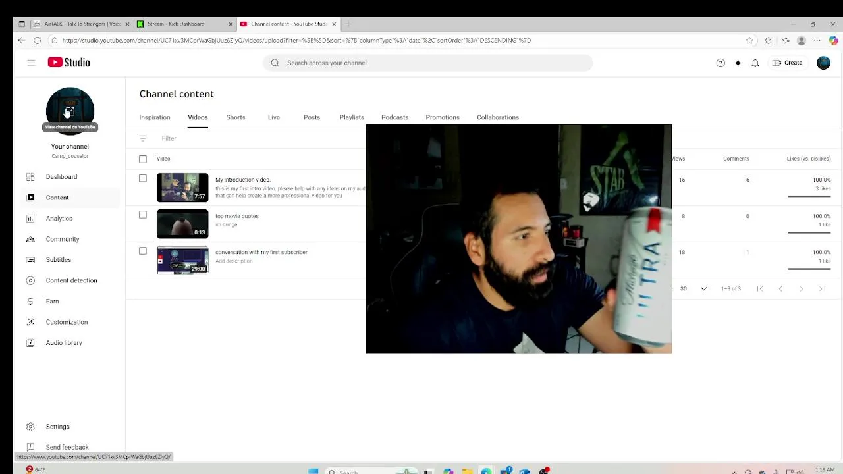Screen dimensions: 843x474
Task: Open the notifications bell
Action: [755, 63]
